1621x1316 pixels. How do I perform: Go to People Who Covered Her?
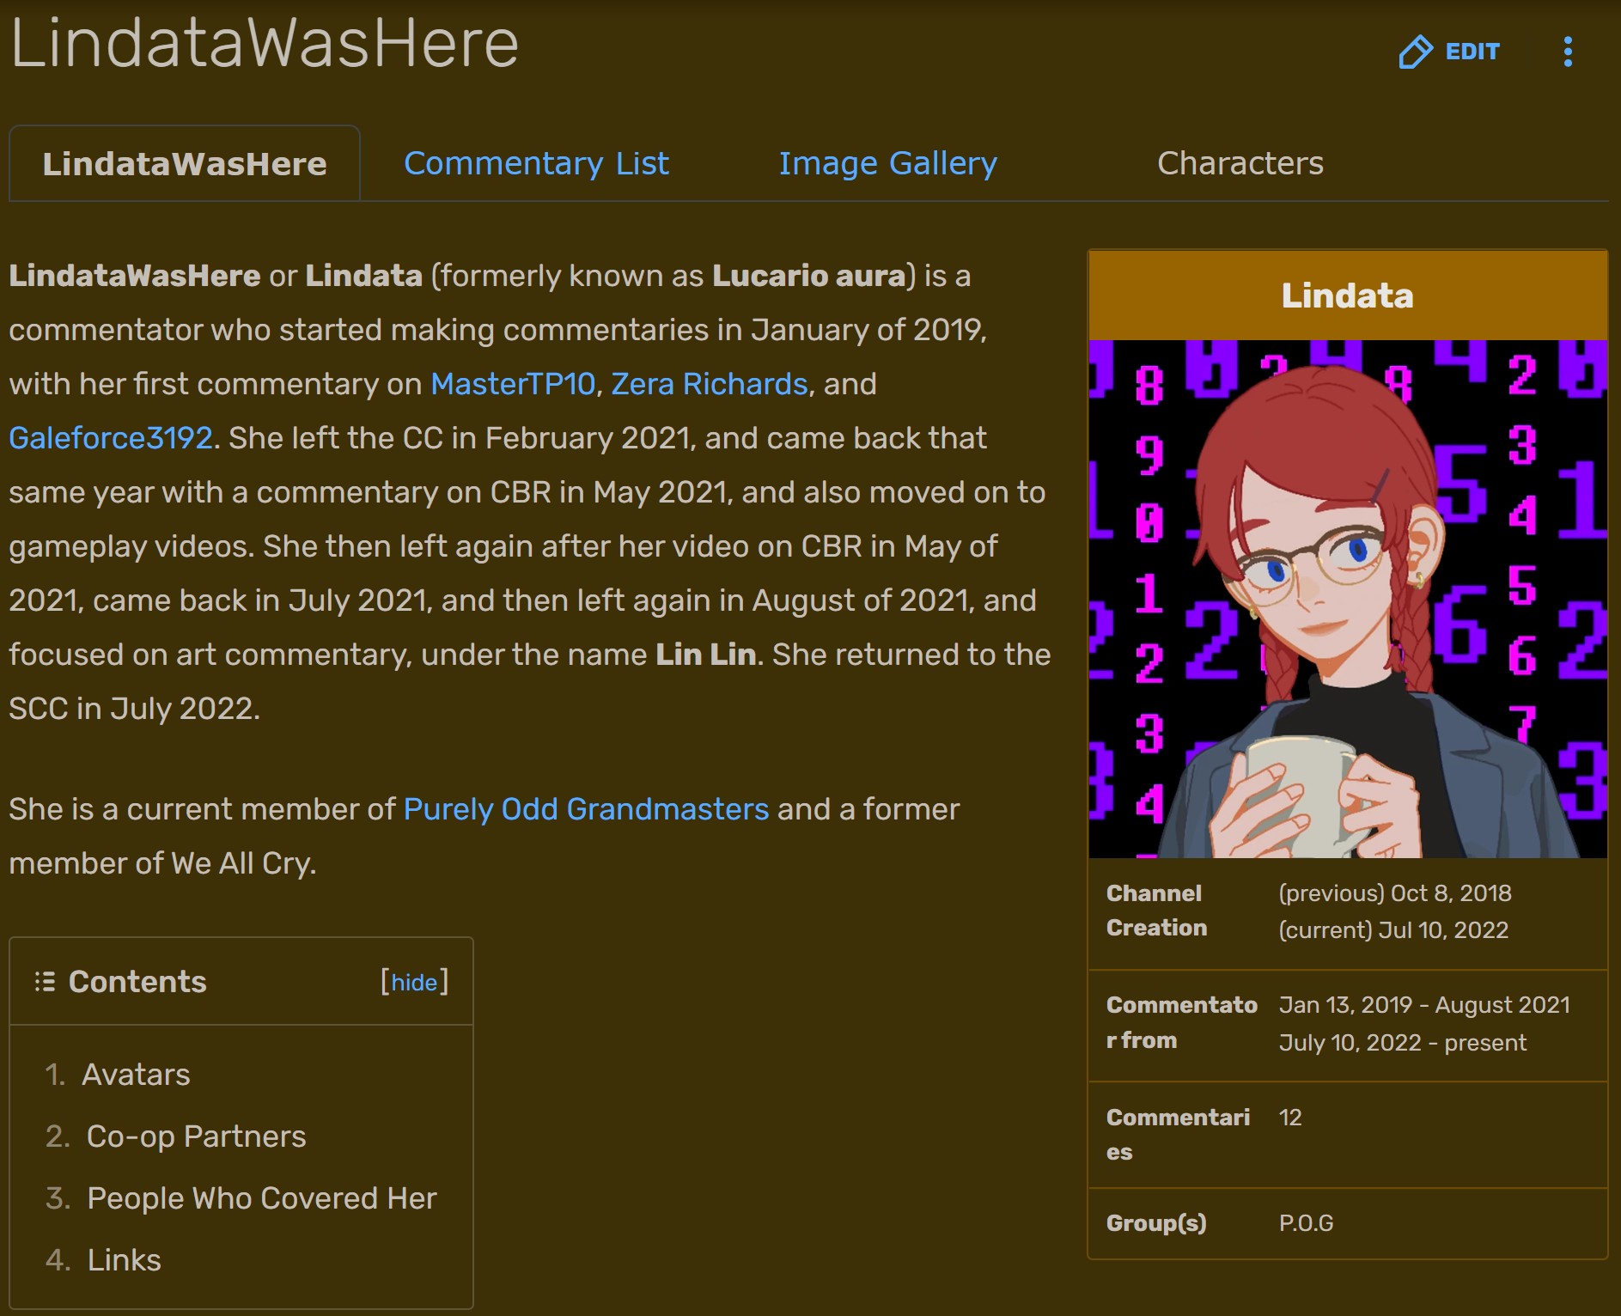[262, 1198]
